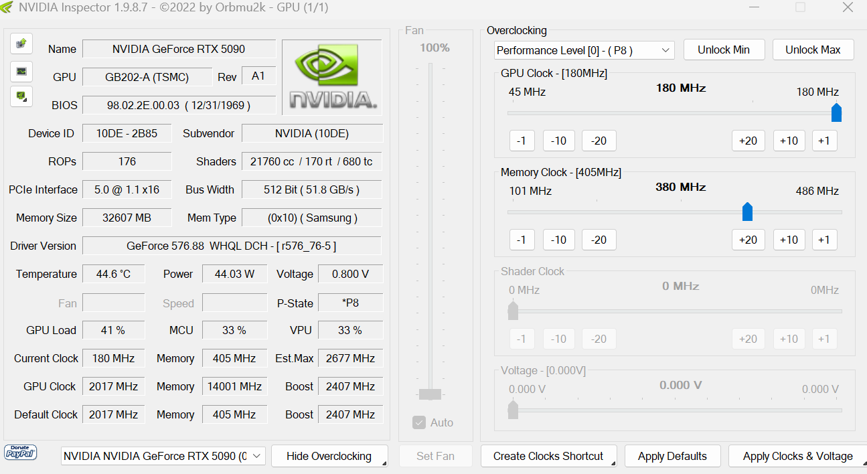This screenshot has width=867, height=474.
Task: Click the fan speed slider handle
Action: point(430,394)
